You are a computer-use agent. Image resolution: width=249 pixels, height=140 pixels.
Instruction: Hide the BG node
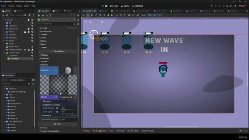point(32,23)
